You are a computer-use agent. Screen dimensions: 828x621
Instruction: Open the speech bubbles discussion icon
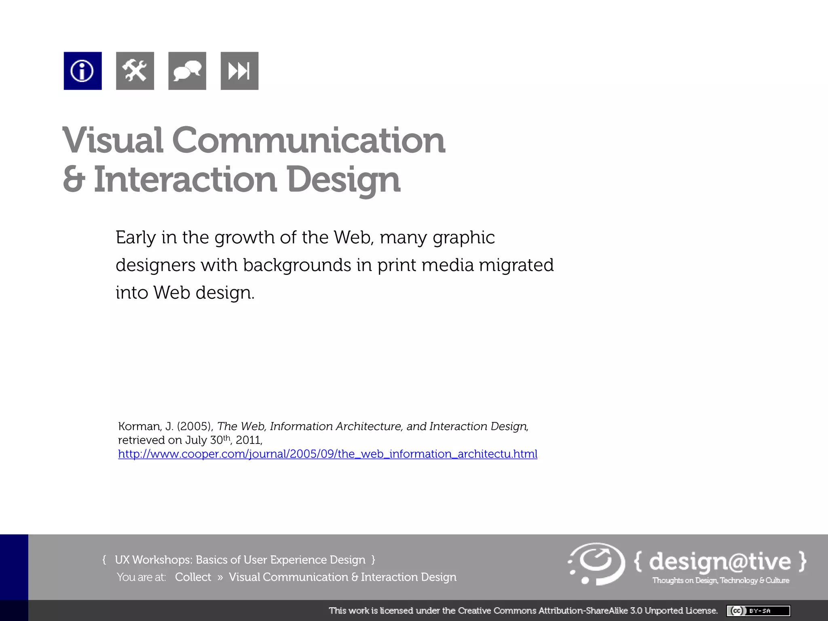[187, 71]
